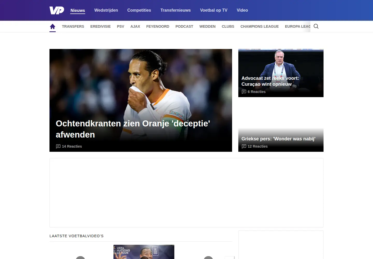Open the EUROPA LEAGUE category
This screenshot has height=259, width=373.
298,26
